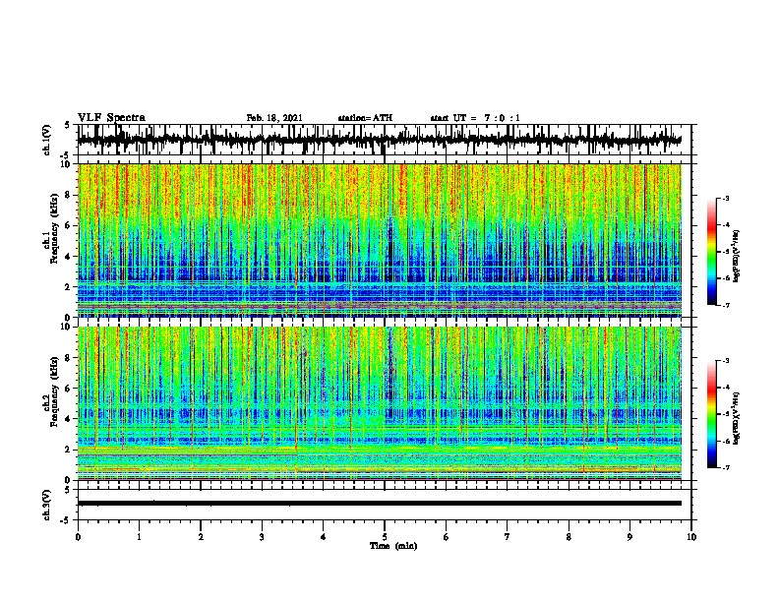Click time axis tick label "4"

tap(324, 537)
